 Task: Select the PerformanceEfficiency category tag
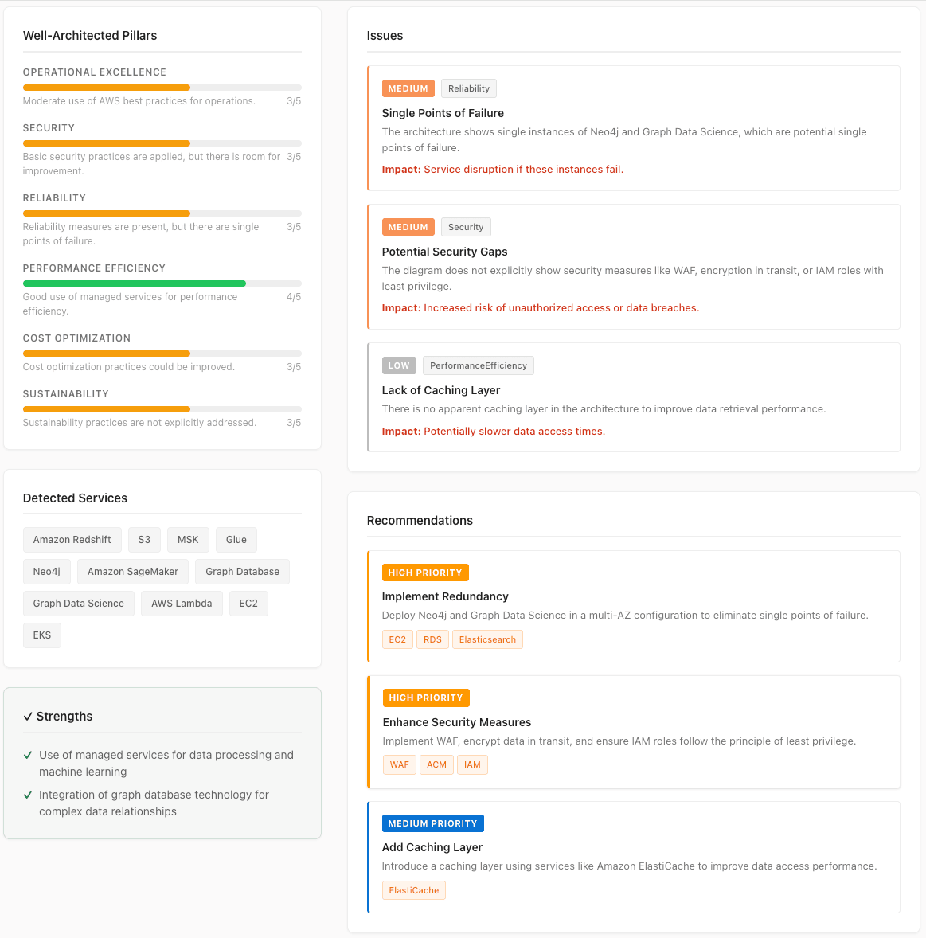pyautogui.click(x=478, y=365)
